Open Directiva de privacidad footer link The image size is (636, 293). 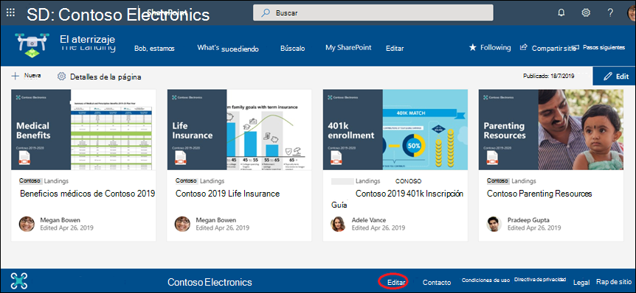[x=540, y=280]
